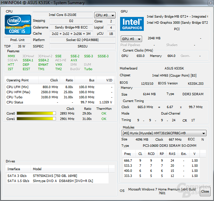
Task: Click the TDP 35 W field
Action: click(22, 46)
